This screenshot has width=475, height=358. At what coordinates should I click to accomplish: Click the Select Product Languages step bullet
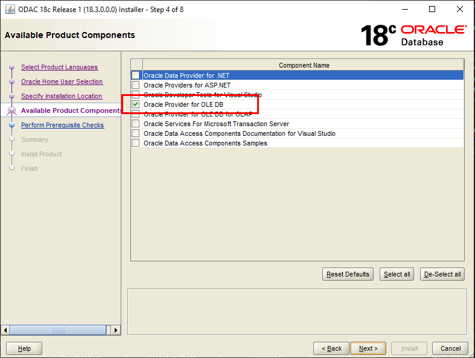coord(12,66)
